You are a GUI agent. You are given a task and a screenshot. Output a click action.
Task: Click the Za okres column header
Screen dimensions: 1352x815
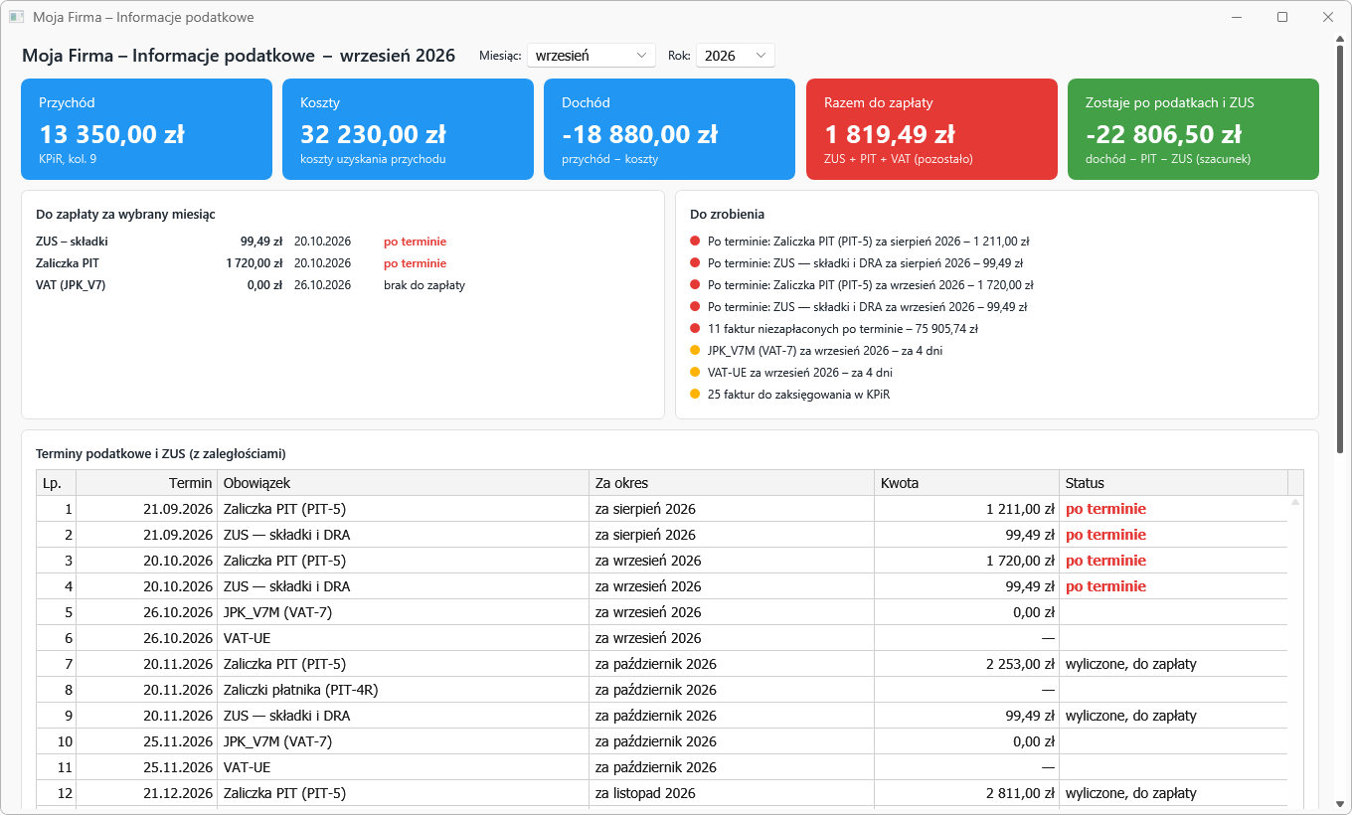tap(732, 483)
